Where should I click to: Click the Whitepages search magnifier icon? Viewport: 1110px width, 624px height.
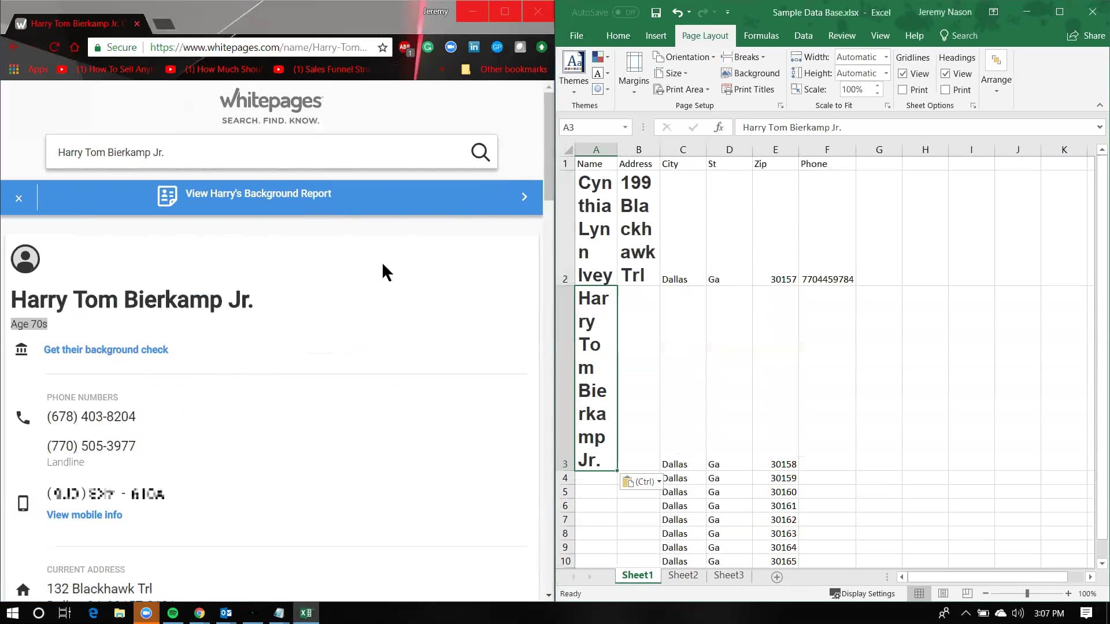pyautogui.click(x=480, y=153)
